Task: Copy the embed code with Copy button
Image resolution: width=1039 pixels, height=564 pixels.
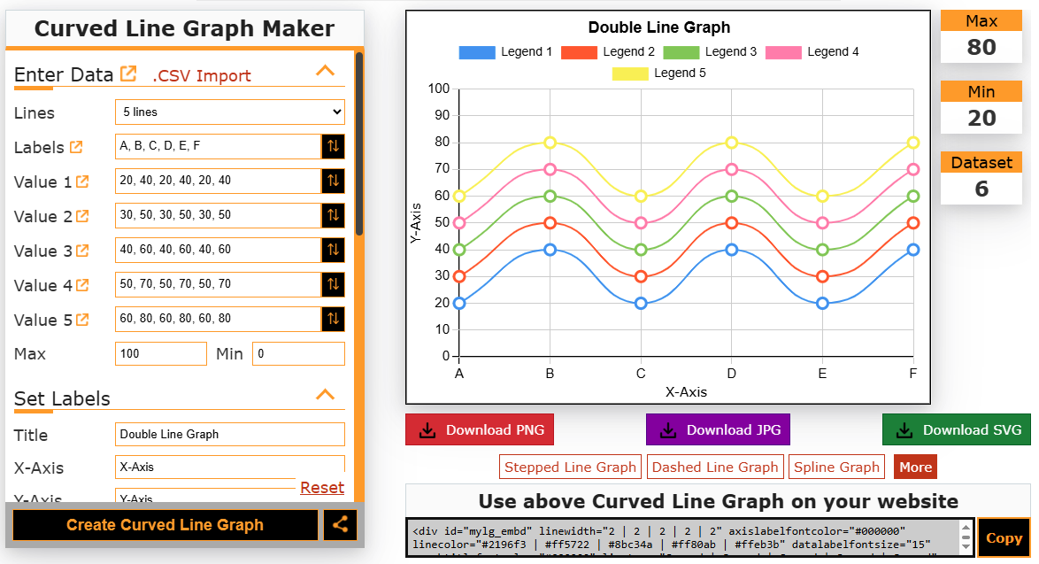Action: (1004, 537)
